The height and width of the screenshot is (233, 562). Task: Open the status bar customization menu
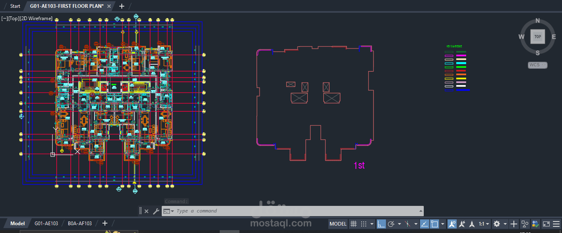click(556, 224)
